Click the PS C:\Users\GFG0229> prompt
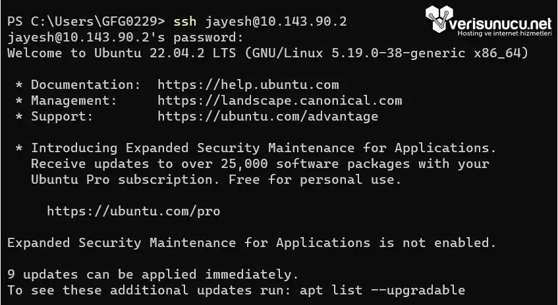558x305 pixels. point(86,22)
